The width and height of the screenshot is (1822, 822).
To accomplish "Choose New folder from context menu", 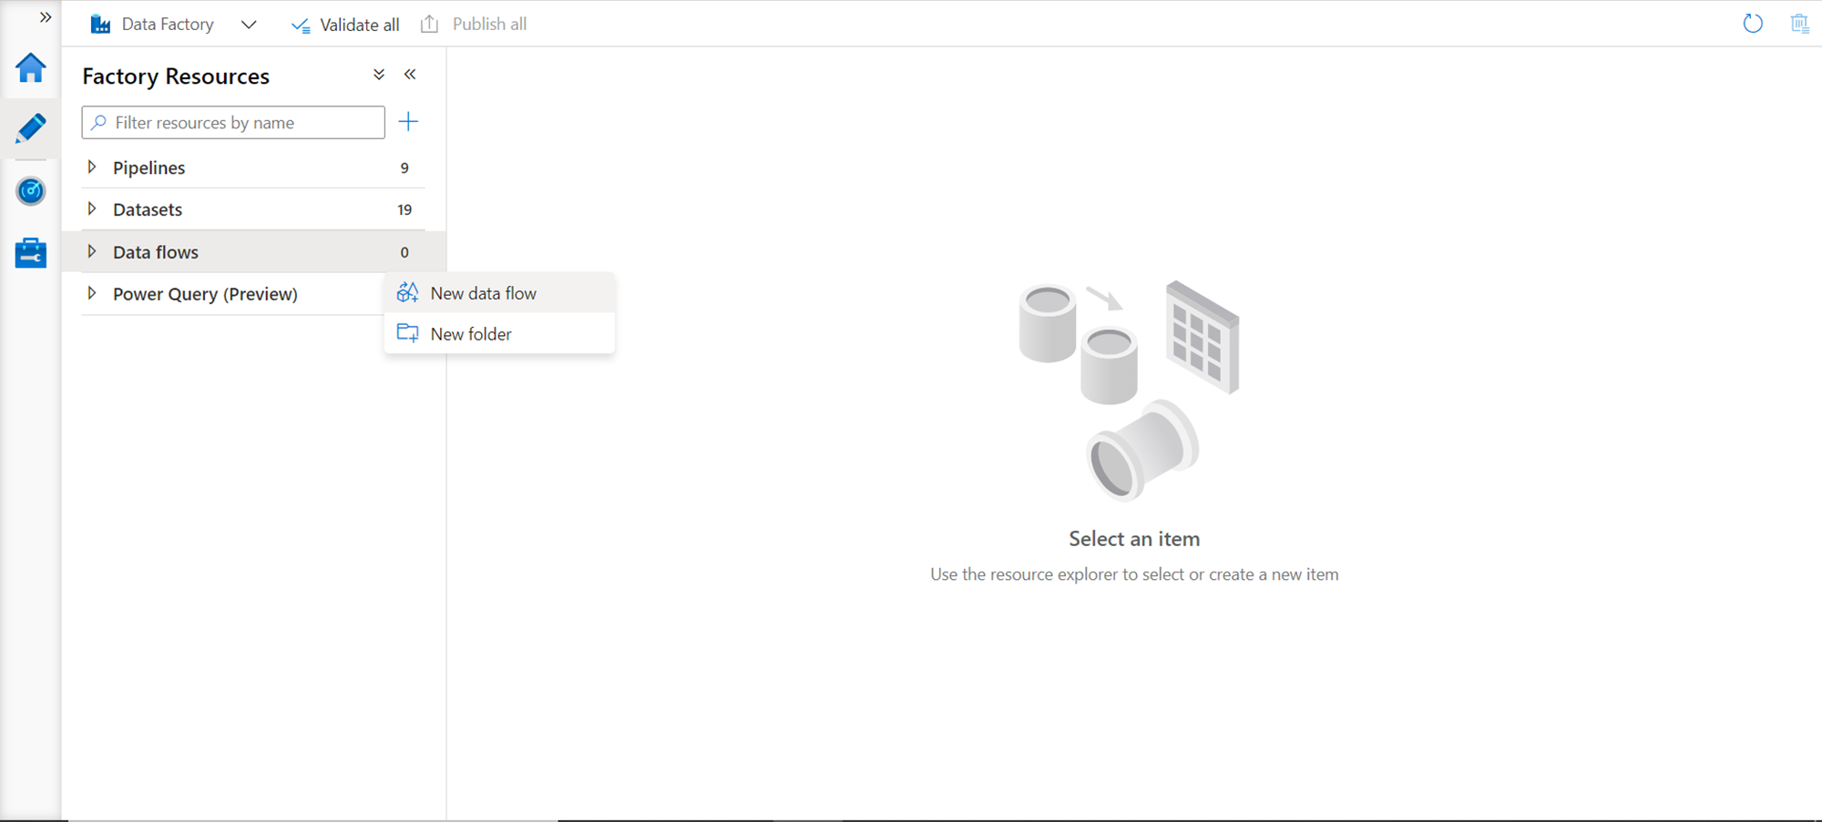I will point(499,334).
